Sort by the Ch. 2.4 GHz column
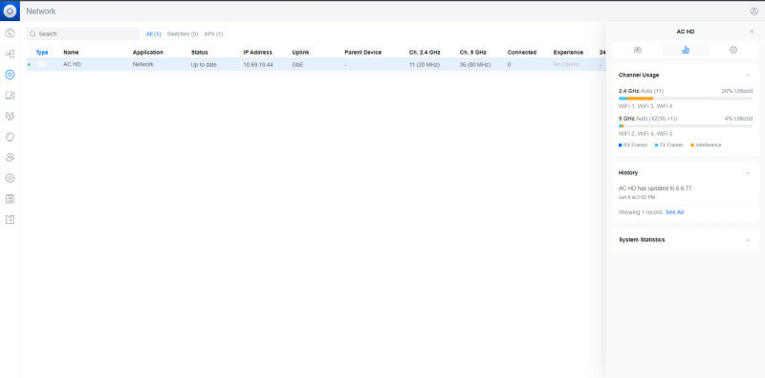The width and height of the screenshot is (765, 378). pyautogui.click(x=425, y=53)
